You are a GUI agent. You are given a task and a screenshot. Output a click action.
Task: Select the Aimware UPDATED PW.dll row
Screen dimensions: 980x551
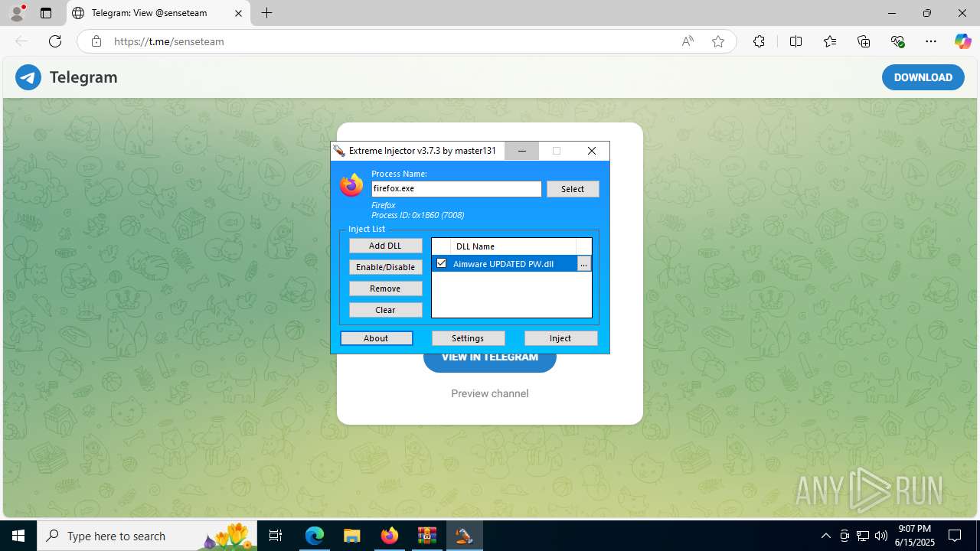click(504, 264)
